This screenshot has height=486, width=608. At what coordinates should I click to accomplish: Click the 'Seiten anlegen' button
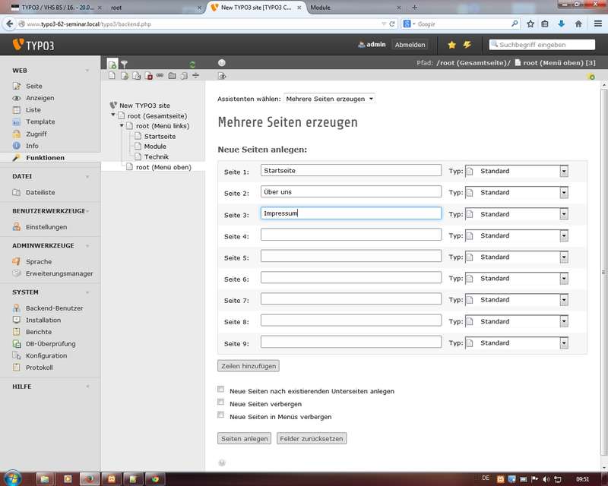pos(244,439)
